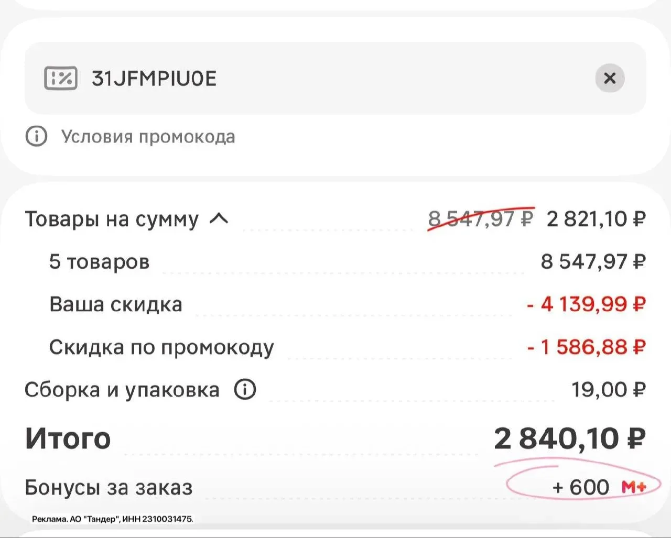The width and height of the screenshot is (671, 538).
Task: Tap the M+ bonus logo icon
Action: [634, 487]
